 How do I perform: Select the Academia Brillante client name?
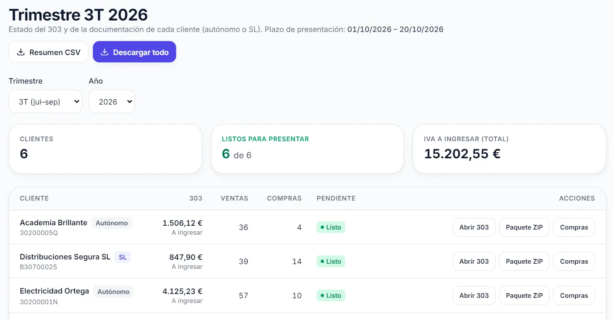[x=53, y=223]
